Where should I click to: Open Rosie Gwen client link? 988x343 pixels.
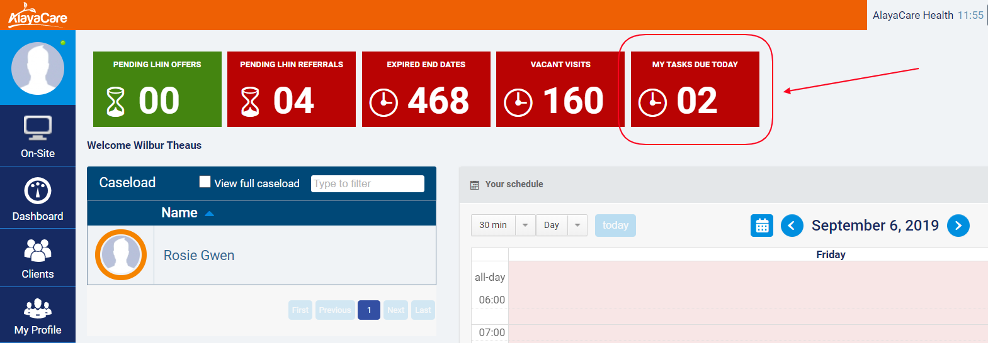pyautogui.click(x=199, y=256)
